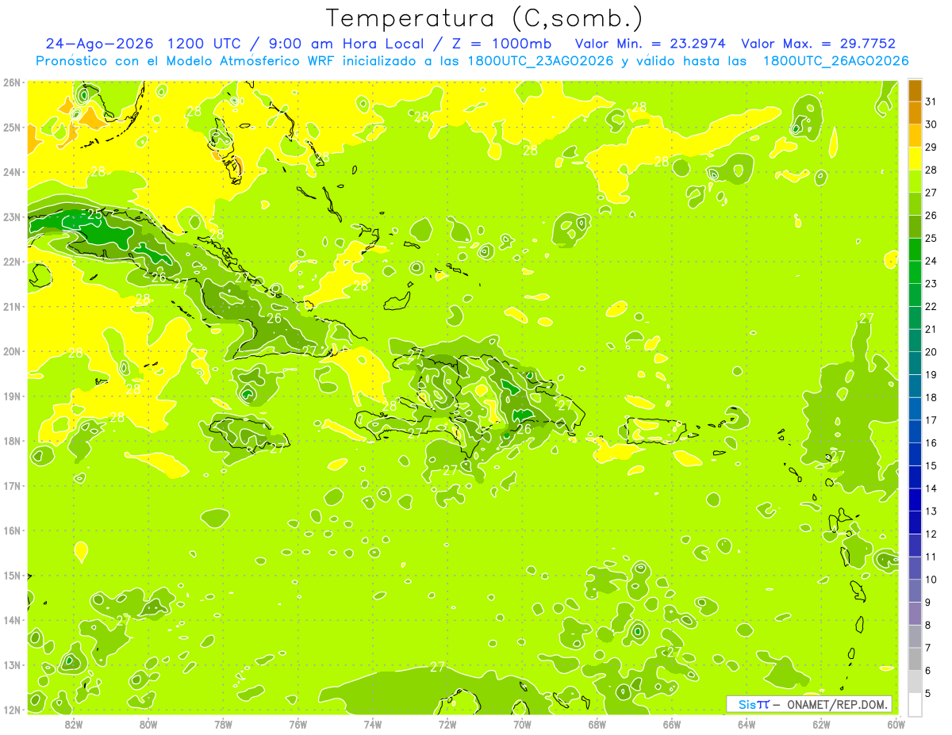This screenshot has height=735, width=952.
Task: Click the legend value 31
Action: [931, 101]
